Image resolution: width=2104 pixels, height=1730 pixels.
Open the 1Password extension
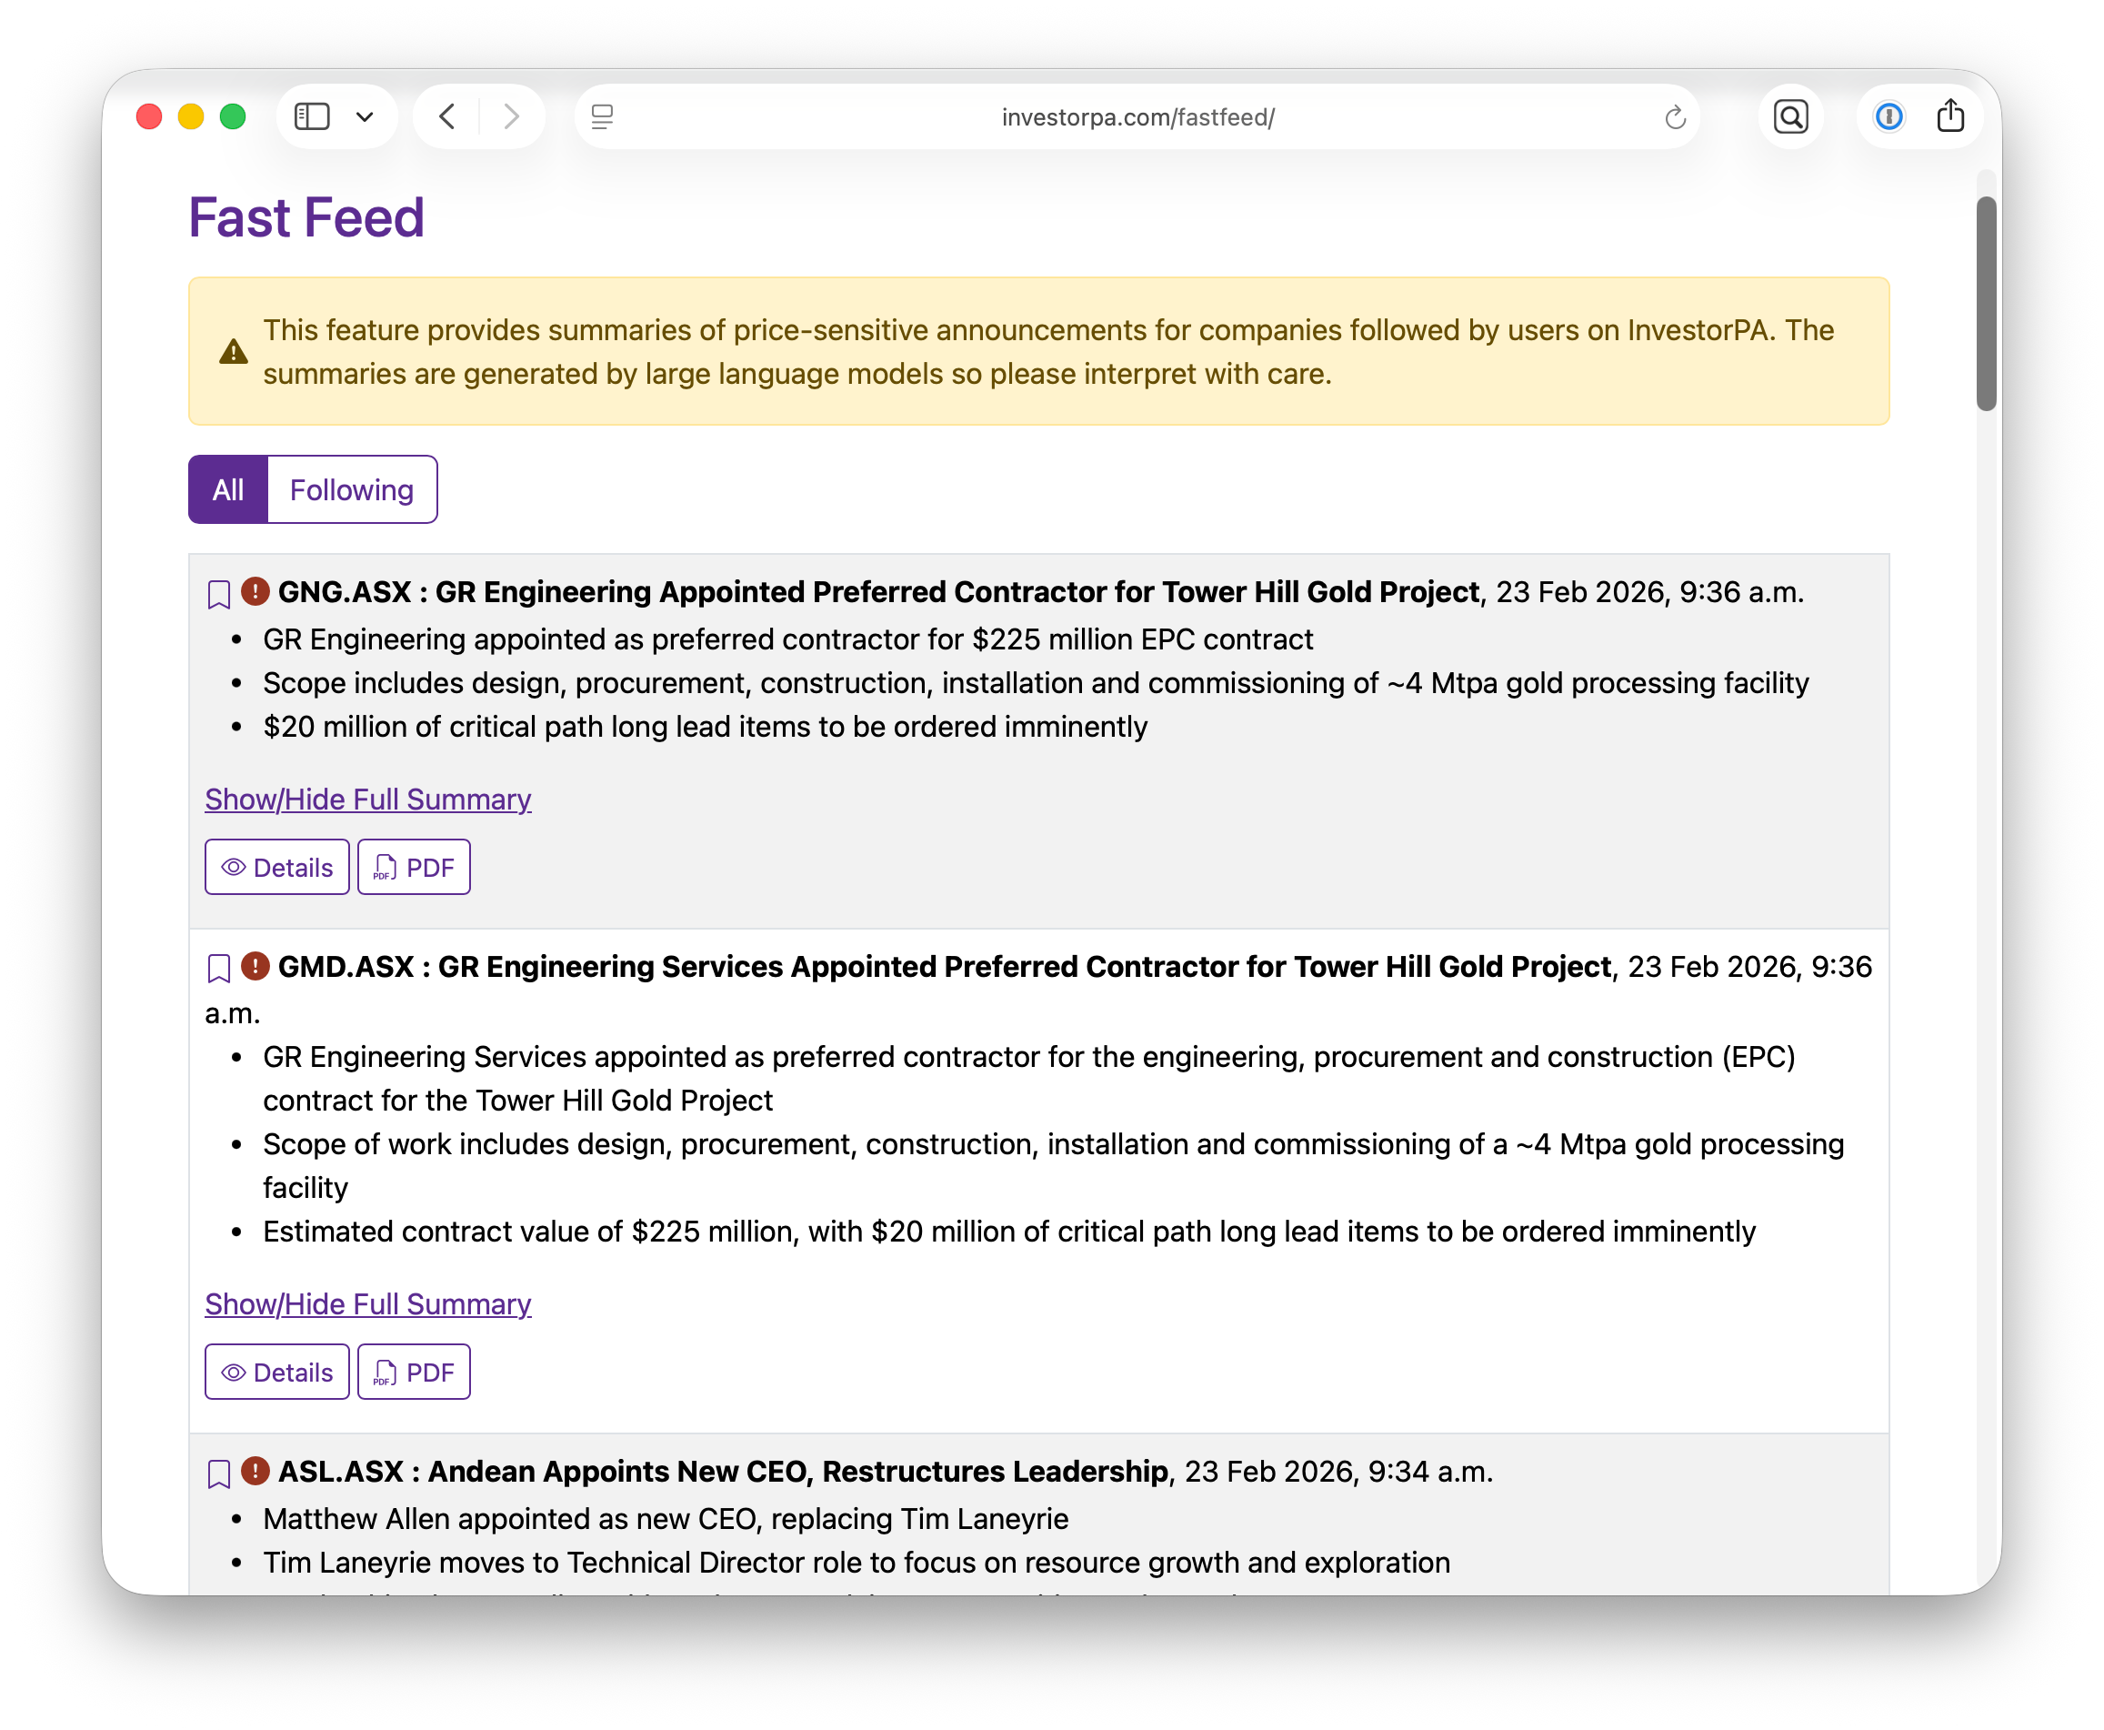coord(1889,116)
